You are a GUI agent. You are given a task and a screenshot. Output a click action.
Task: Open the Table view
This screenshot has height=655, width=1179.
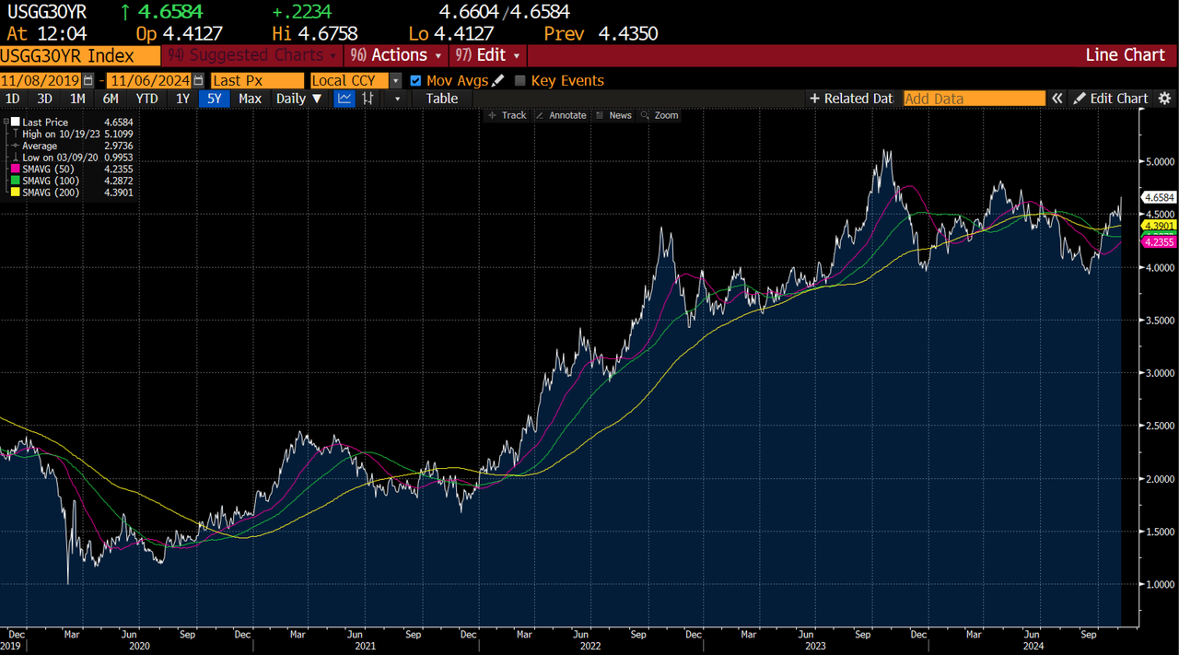(x=442, y=99)
